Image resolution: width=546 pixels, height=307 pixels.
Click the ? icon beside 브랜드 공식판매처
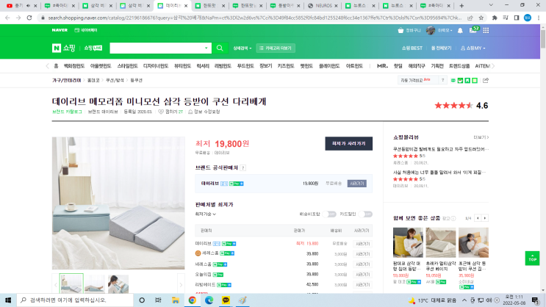click(243, 167)
